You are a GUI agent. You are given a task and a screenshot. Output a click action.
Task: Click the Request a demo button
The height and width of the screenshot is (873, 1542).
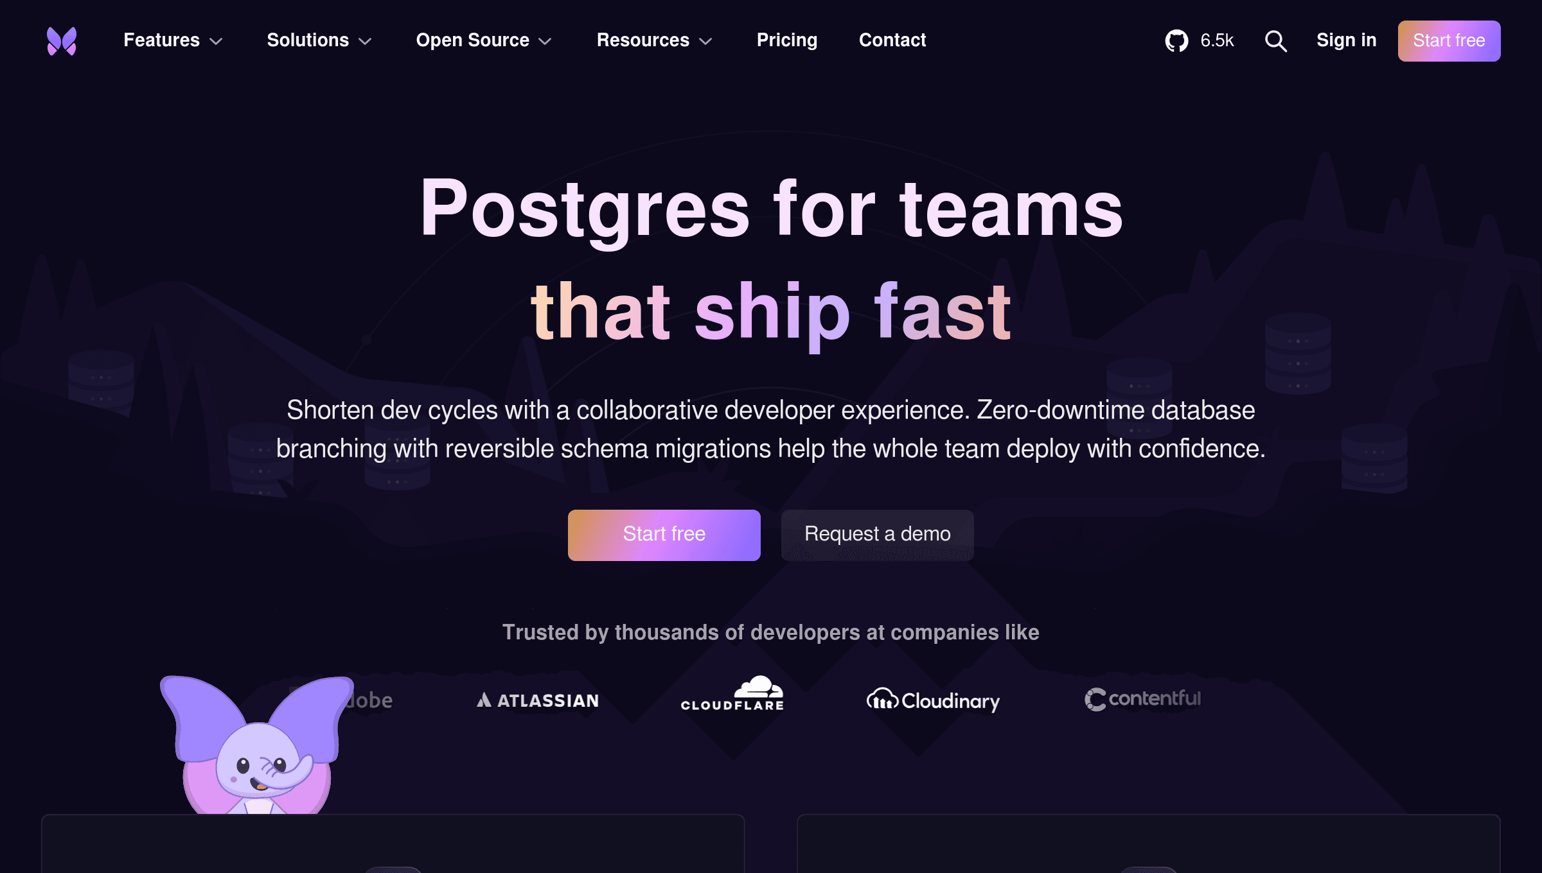pyautogui.click(x=877, y=534)
